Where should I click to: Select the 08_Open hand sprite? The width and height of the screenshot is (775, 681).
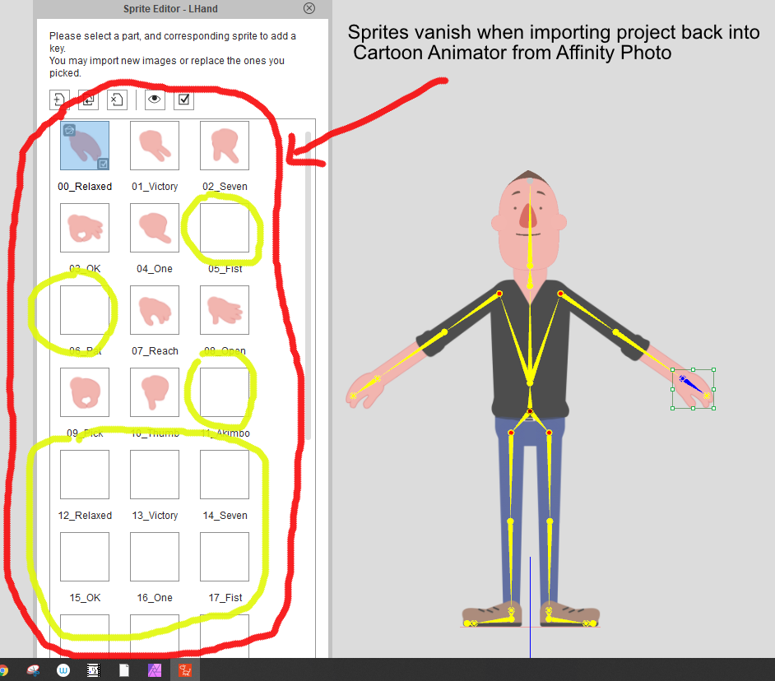coord(225,310)
